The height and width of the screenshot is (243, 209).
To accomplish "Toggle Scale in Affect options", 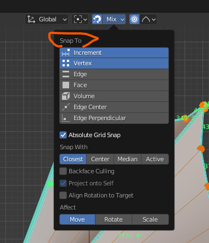I will tap(150, 219).
